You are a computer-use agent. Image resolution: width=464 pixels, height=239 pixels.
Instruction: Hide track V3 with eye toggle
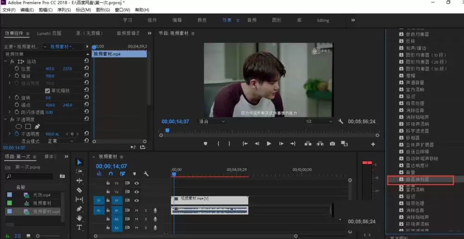pyautogui.click(x=137, y=183)
